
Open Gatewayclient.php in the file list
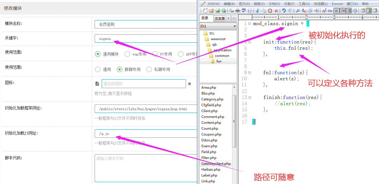tap(216, 164)
